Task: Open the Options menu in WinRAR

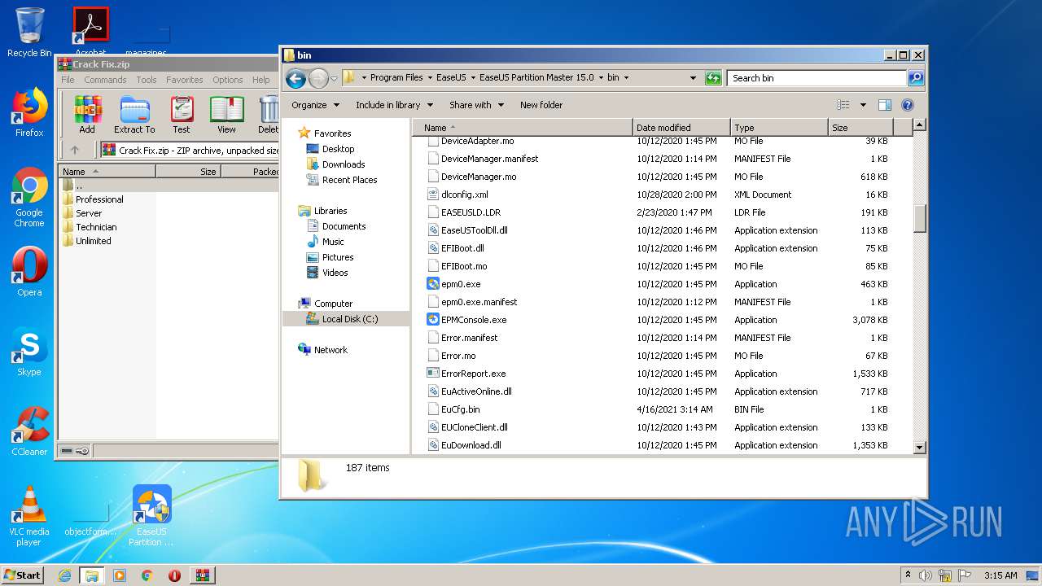Action: [x=228, y=80]
